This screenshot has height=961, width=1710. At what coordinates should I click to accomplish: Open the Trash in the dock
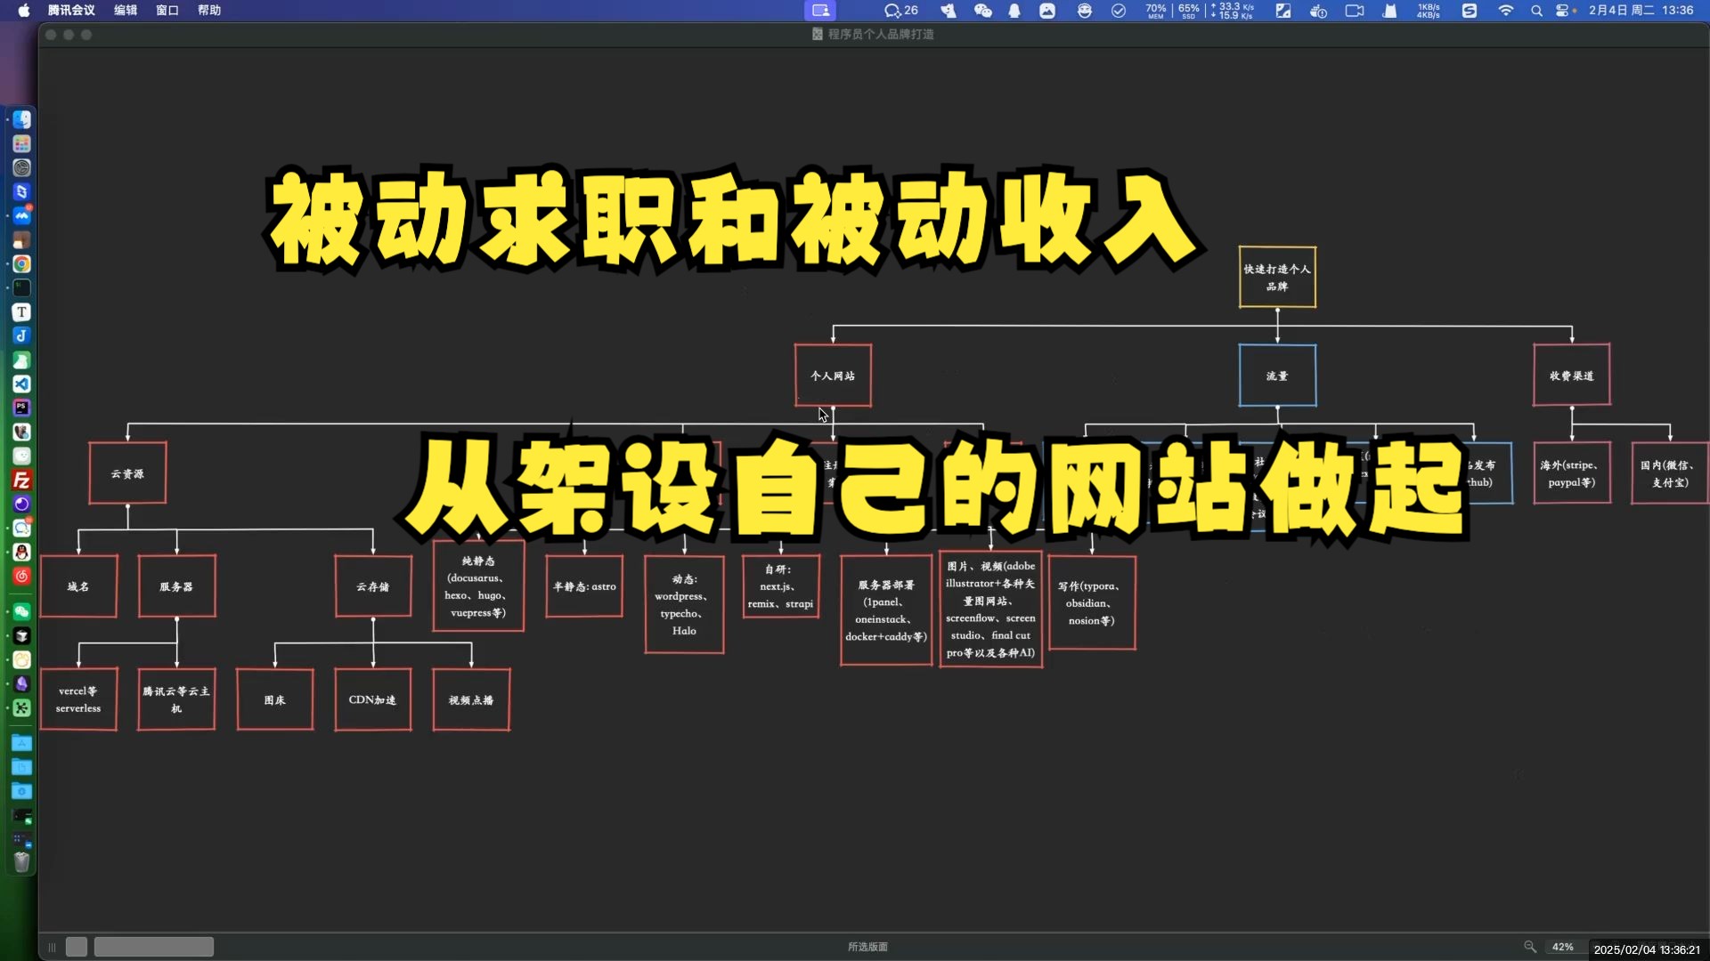click(22, 861)
